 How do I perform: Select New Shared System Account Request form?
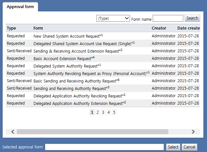tap(67, 36)
